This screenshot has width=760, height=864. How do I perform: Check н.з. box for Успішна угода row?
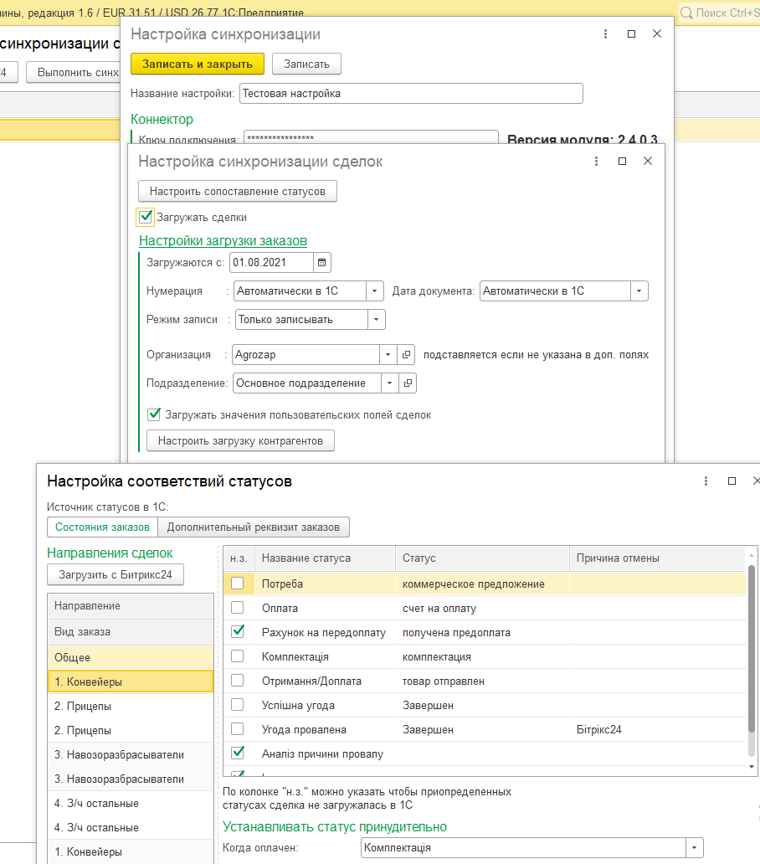point(238,705)
